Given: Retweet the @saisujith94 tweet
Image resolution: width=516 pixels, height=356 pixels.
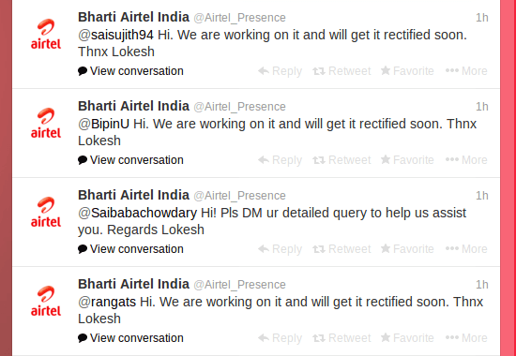Looking at the screenshot, I should pyautogui.click(x=341, y=71).
